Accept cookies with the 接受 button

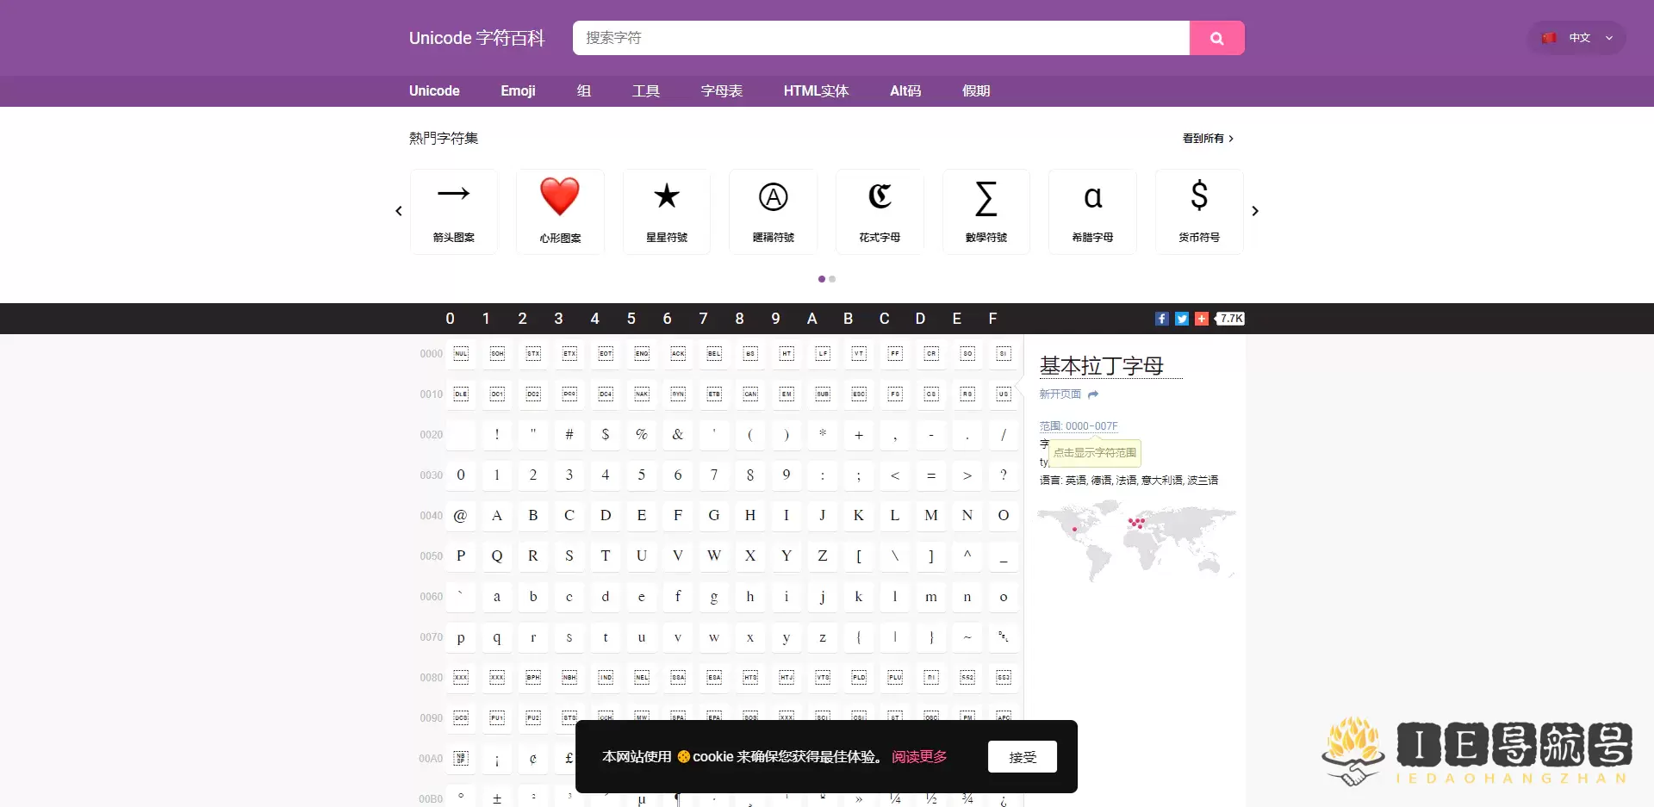pos(1022,756)
